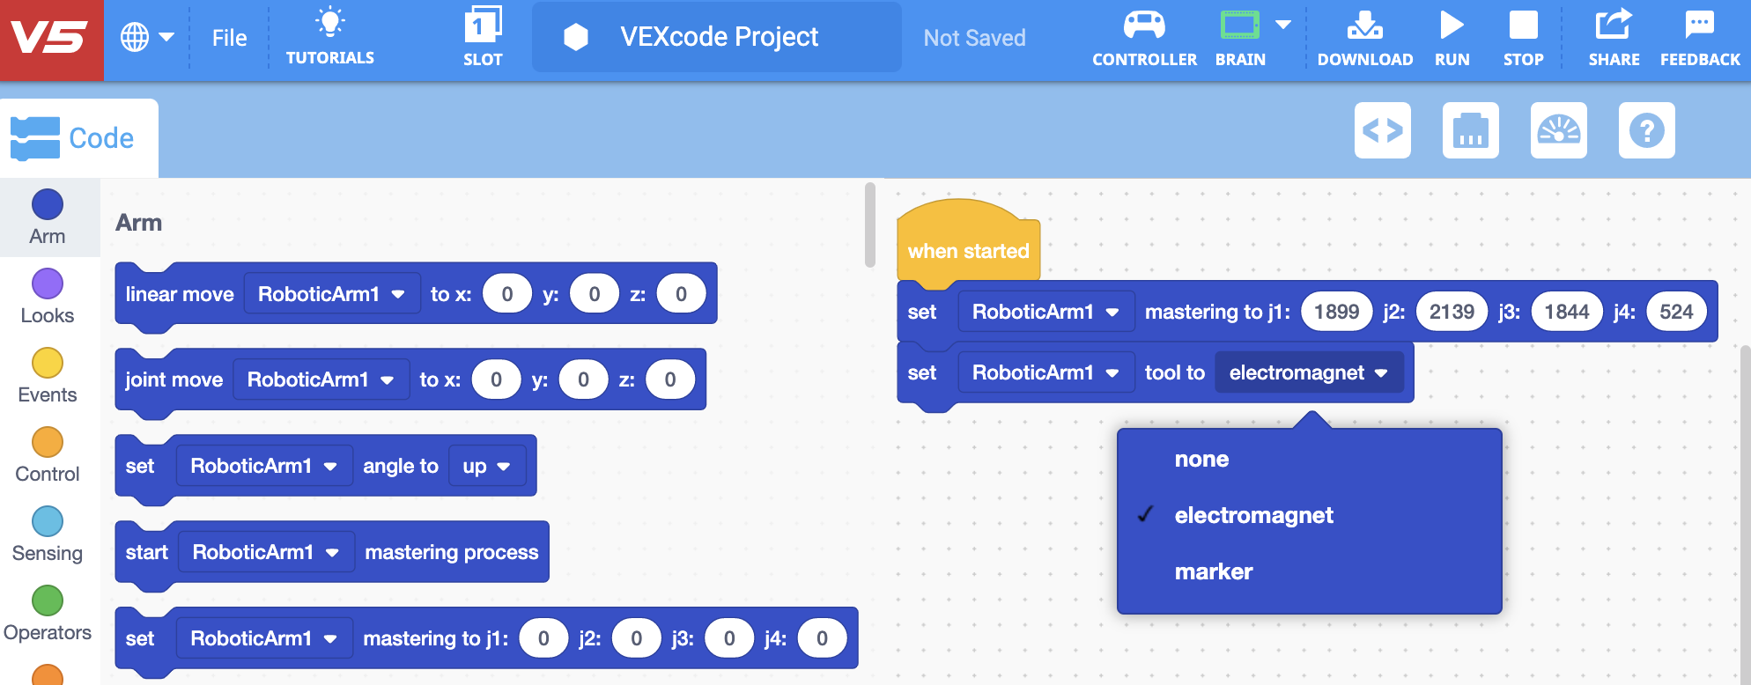Open RoboticArm1 dropdown in joint move block
Image resolution: width=1751 pixels, height=685 pixels.
click(321, 379)
